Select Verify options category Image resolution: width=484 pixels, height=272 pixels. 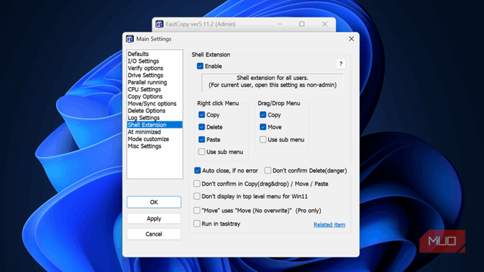point(155,68)
